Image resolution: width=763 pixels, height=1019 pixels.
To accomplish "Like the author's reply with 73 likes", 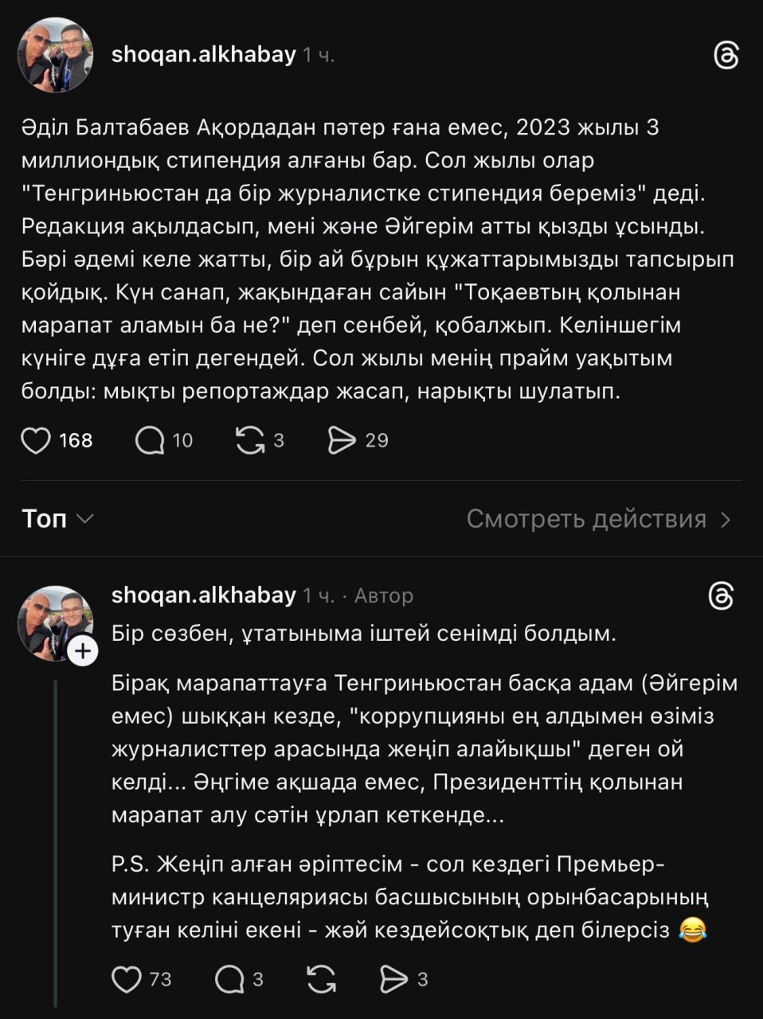I will [x=127, y=979].
